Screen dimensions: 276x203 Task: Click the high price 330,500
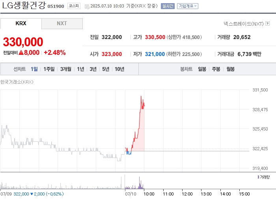point(155,37)
